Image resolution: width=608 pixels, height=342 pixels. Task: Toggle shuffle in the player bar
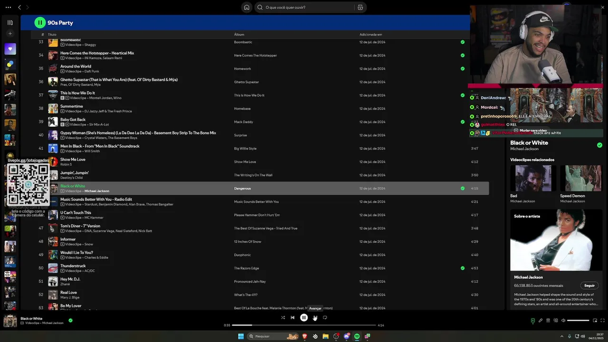[x=283, y=317]
